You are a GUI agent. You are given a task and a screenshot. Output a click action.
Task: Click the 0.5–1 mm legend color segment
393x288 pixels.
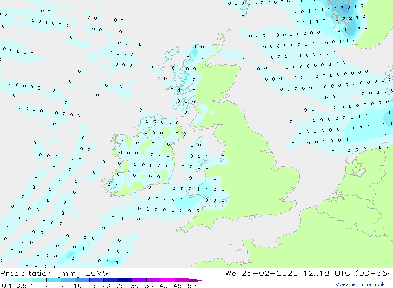[25, 280]
